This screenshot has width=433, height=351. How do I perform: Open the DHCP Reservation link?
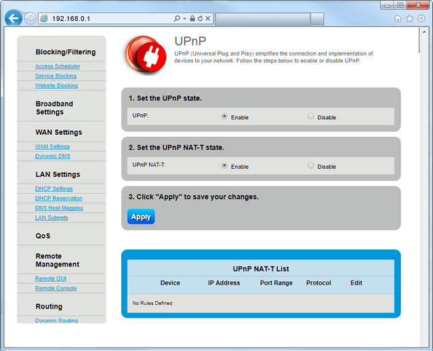tap(59, 198)
